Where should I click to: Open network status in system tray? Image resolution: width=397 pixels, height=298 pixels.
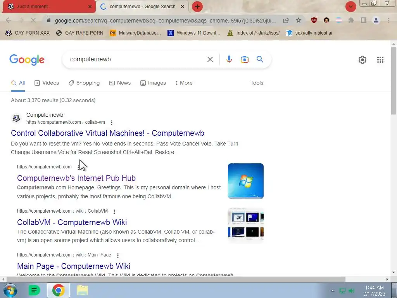[342, 291]
